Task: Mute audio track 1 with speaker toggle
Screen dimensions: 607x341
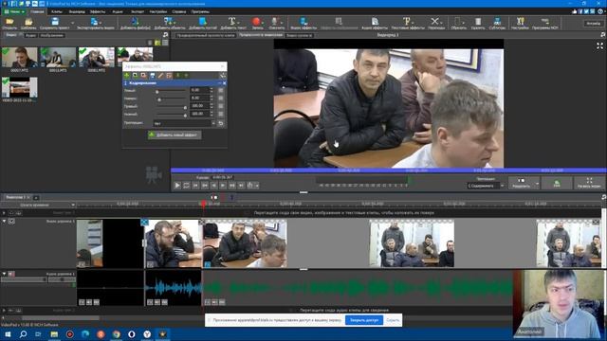Action: pyautogui.click(x=11, y=274)
